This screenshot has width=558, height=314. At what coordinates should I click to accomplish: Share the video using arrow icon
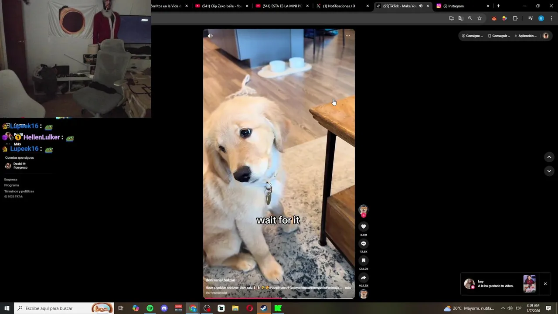pyautogui.click(x=363, y=277)
